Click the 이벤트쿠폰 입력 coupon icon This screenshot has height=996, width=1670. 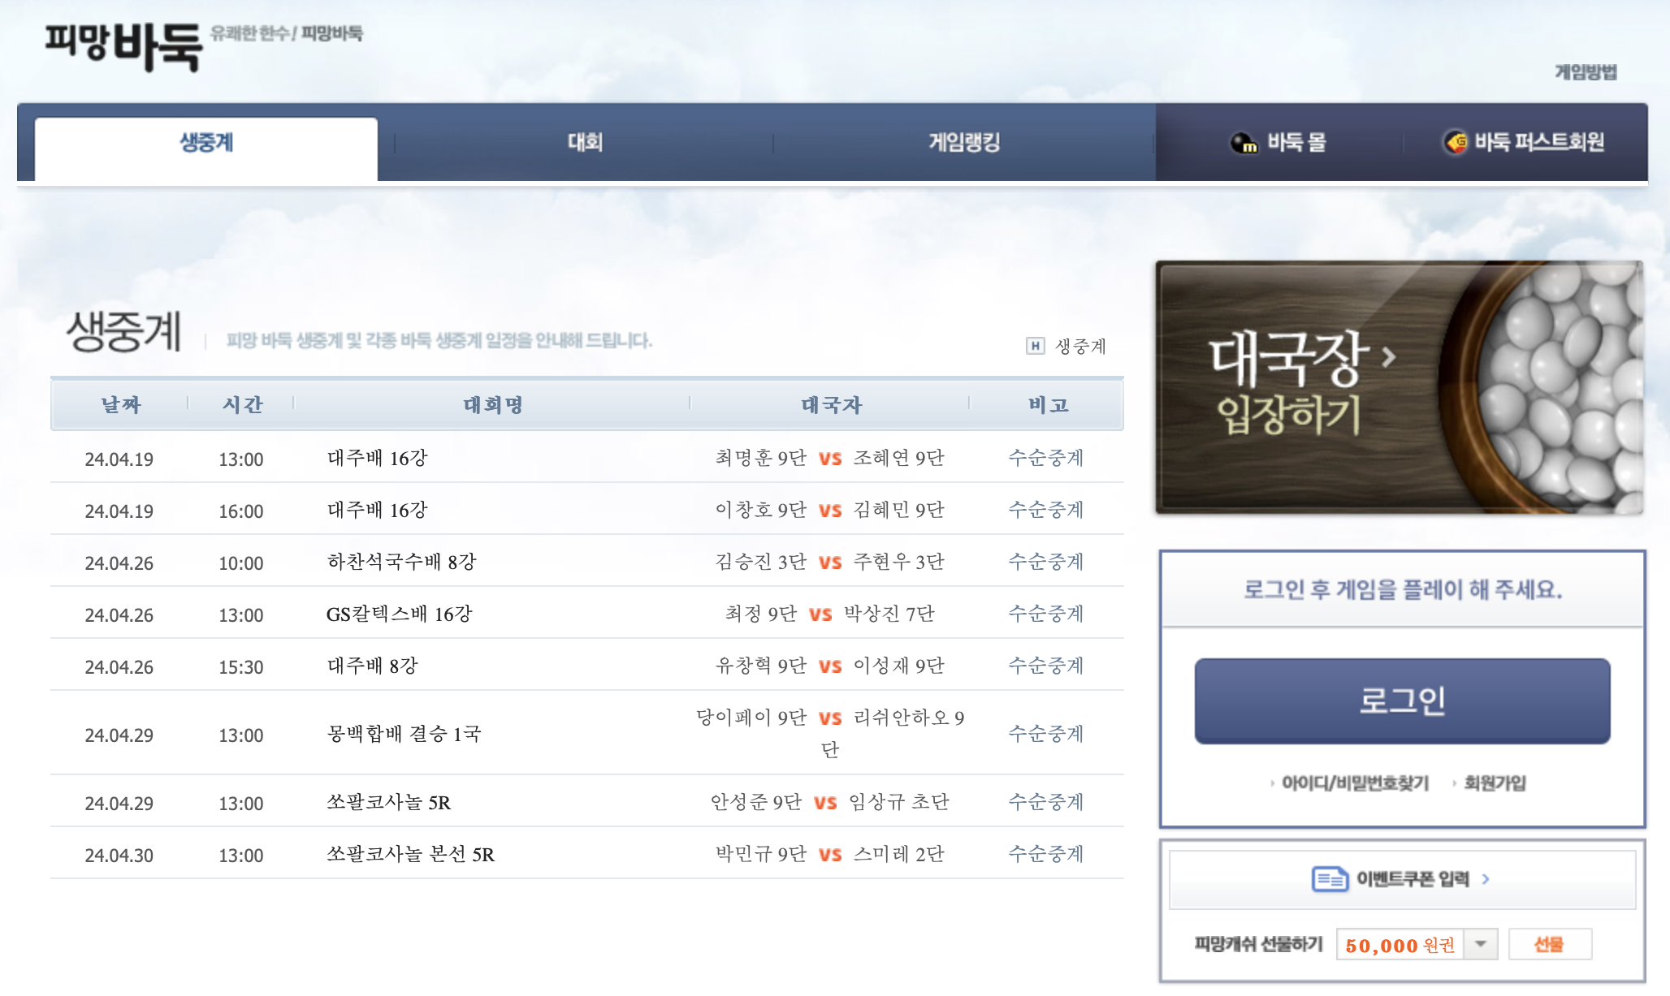click(1330, 879)
